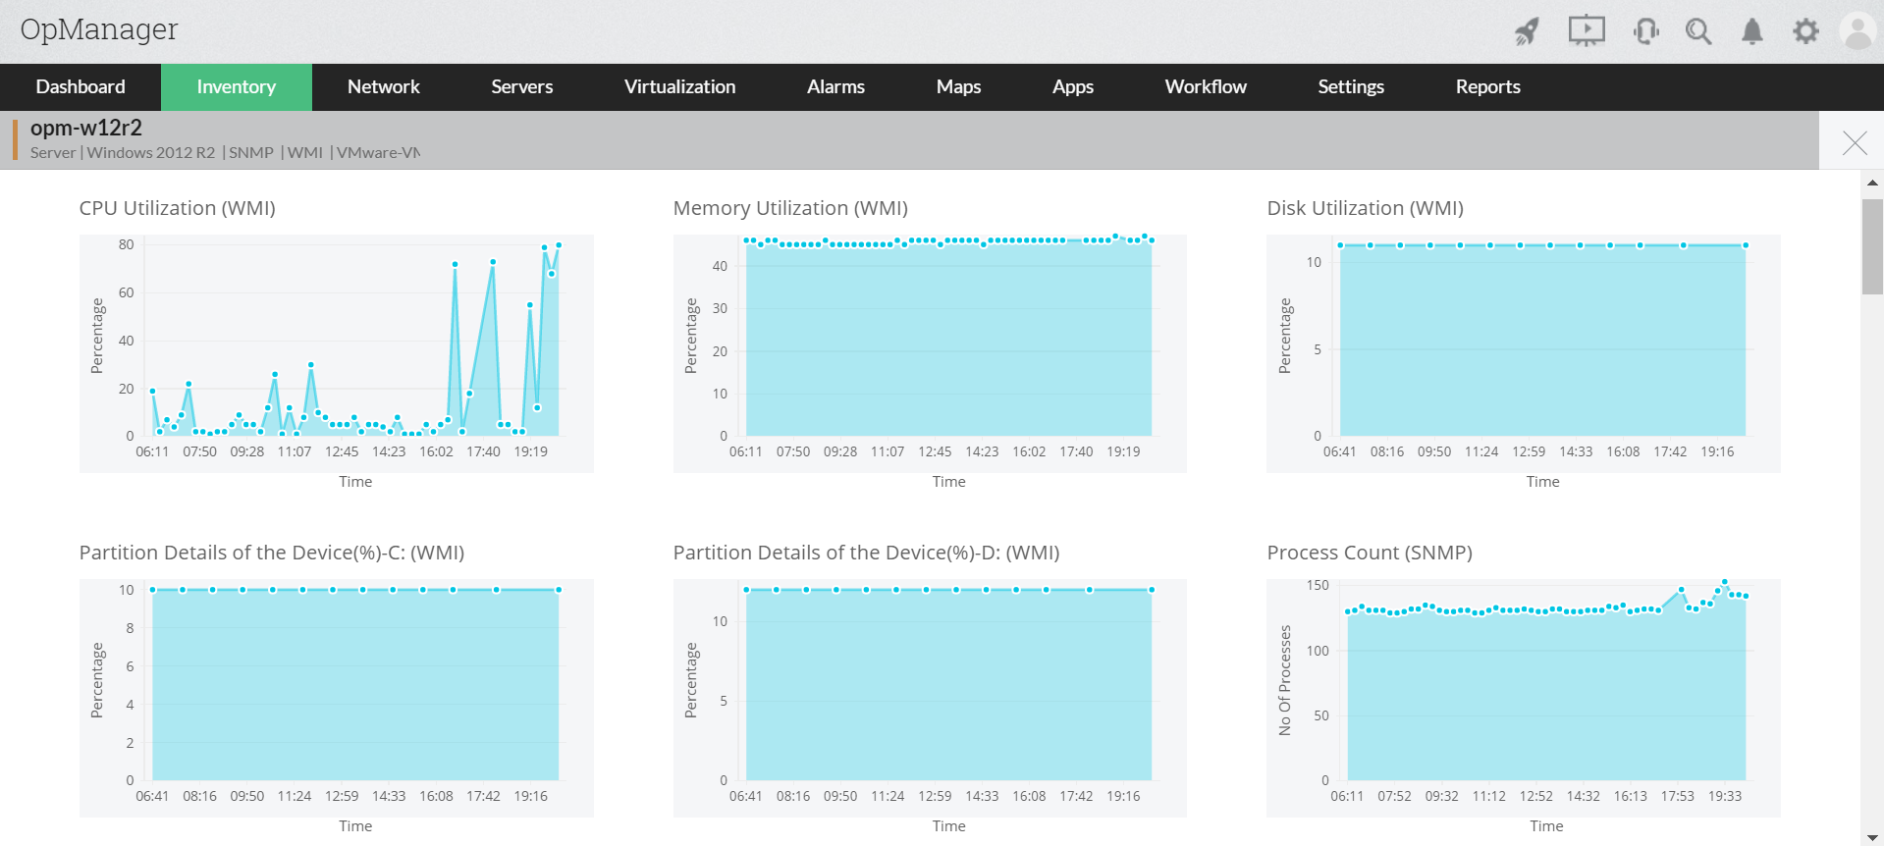Open the Network menu

(384, 87)
